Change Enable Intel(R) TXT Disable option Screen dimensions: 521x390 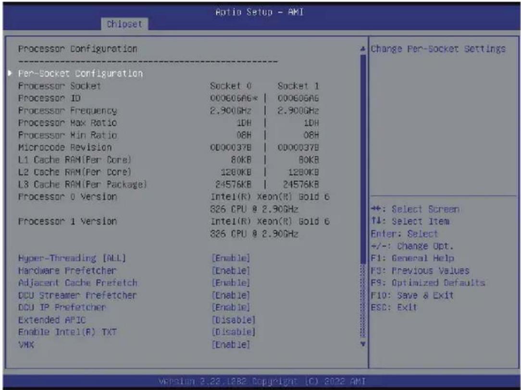[x=234, y=332]
